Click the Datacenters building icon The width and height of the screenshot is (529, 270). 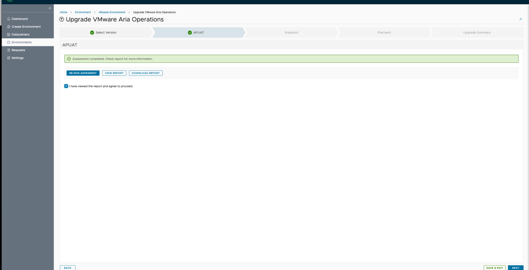click(x=9, y=35)
